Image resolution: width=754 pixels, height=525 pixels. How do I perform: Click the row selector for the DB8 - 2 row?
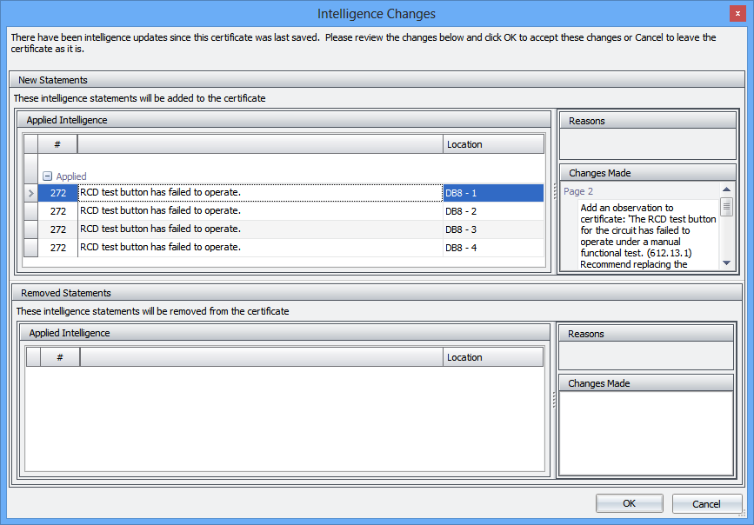[x=31, y=211]
